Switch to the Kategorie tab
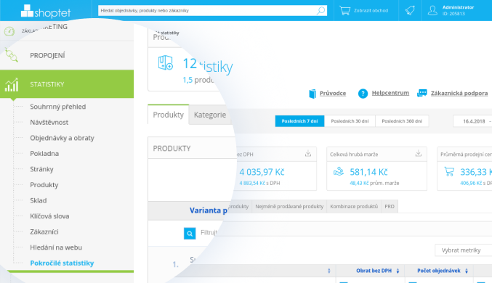The height and width of the screenshot is (283, 492). (x=209, y=115)
